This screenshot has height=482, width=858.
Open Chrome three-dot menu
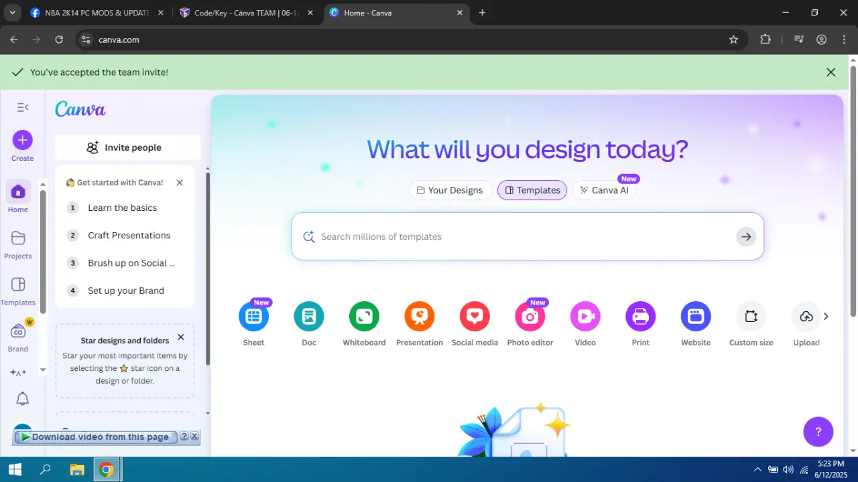pyautogui.click(x=844, y=39)
